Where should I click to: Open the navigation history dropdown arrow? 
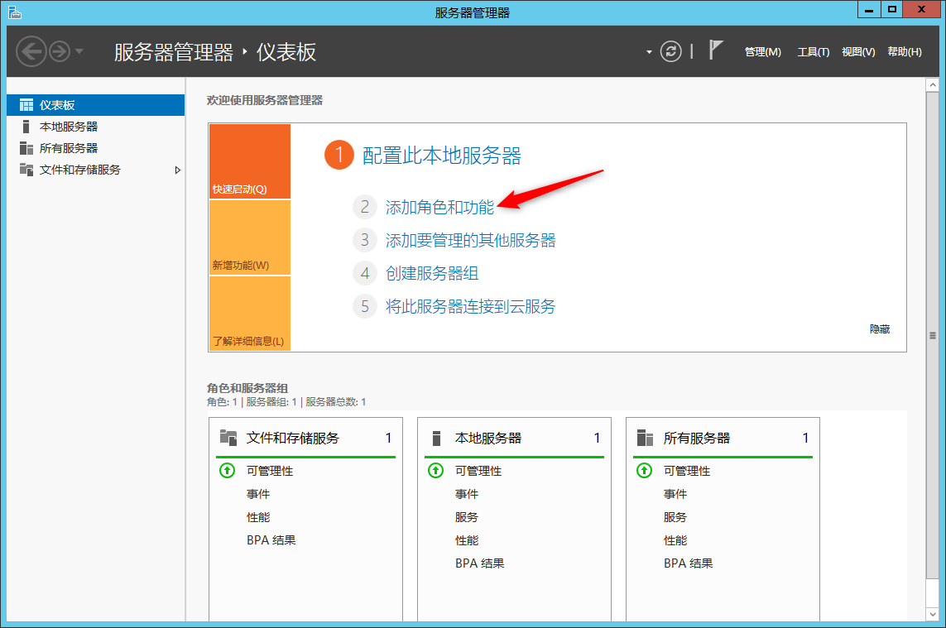point(79,51)
